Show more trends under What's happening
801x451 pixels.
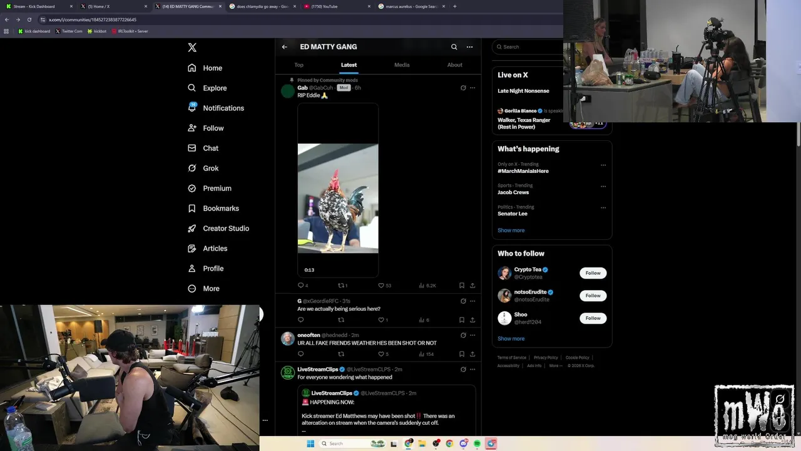coord(511,231)
